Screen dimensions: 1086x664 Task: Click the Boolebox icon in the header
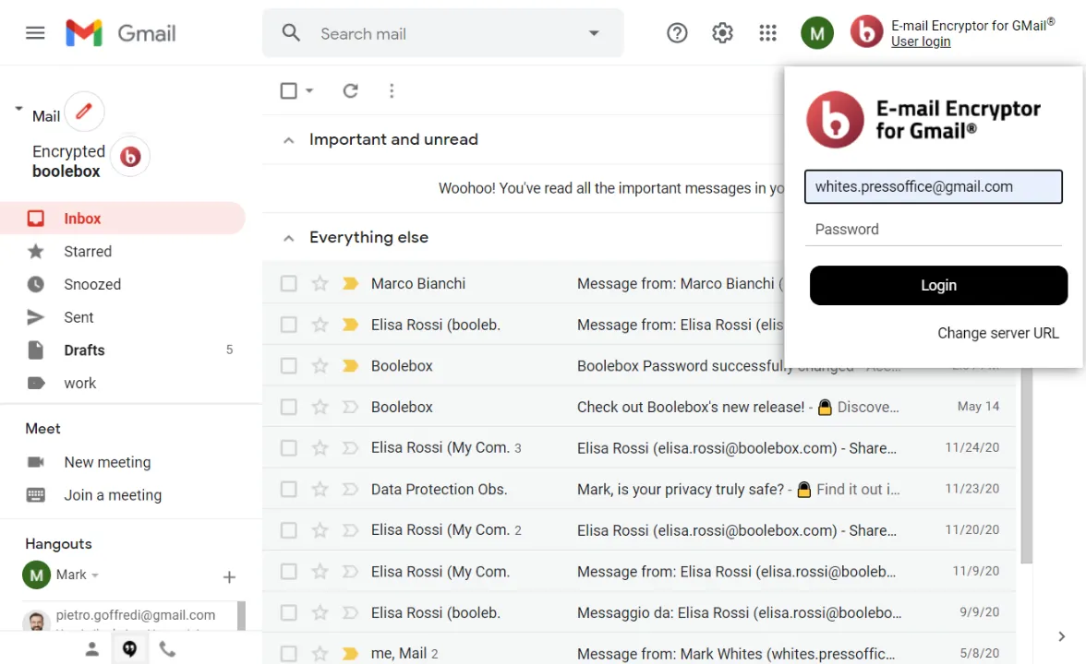866,31
